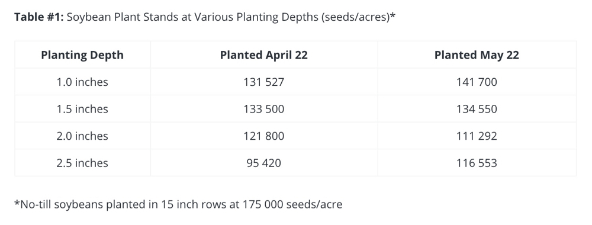Click the 134 550 cell value

477,109
